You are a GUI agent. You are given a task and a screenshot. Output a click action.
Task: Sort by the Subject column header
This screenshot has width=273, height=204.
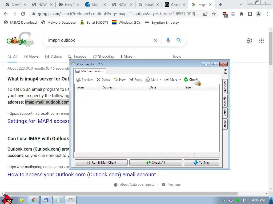(x=125, y=87)
